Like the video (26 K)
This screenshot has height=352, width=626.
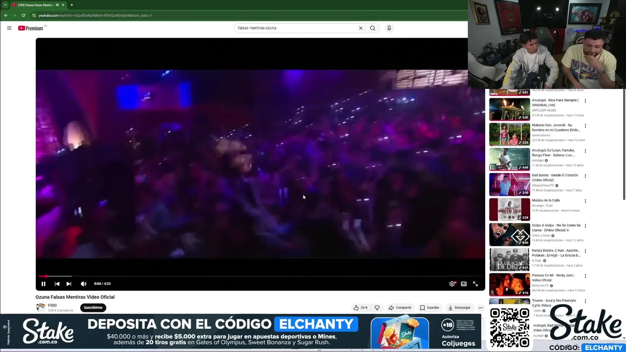click(360, 308)
